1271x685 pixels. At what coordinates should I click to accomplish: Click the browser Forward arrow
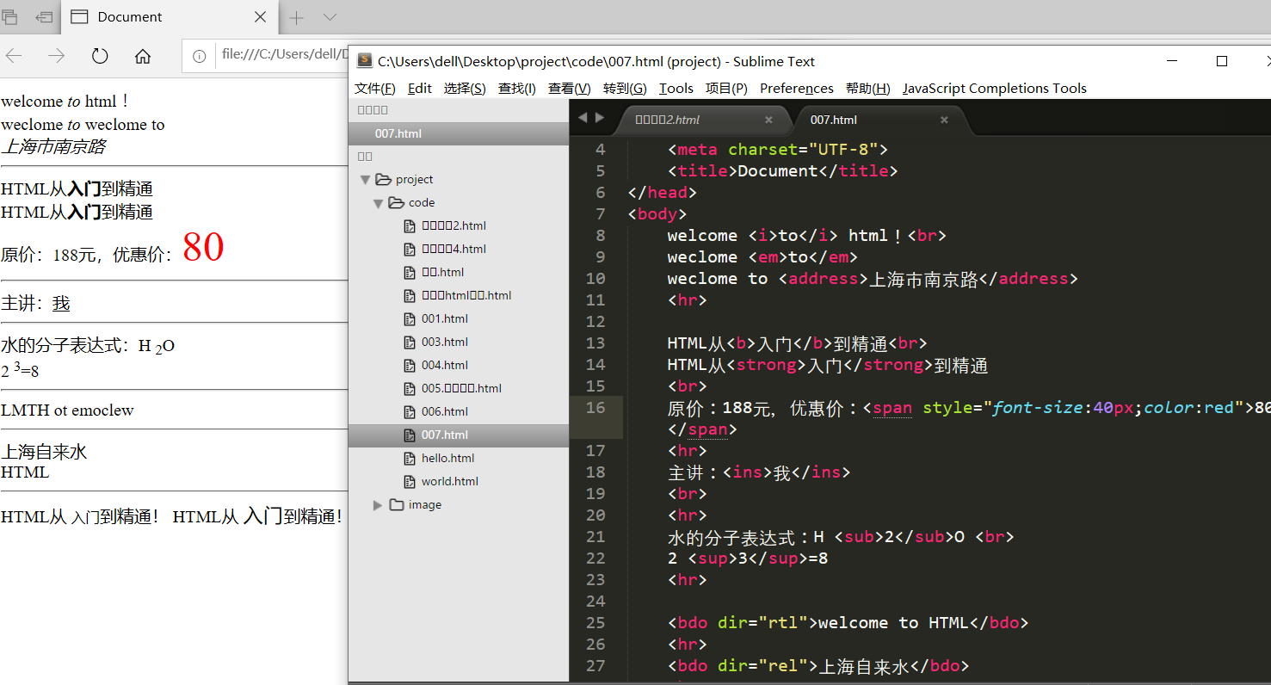click(x=57, y=56)
